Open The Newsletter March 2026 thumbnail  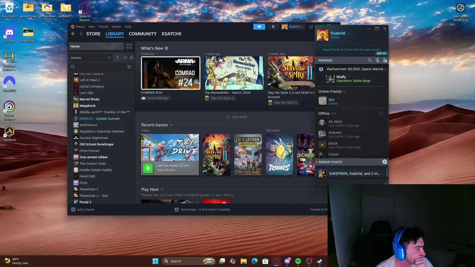coord(234,73)
